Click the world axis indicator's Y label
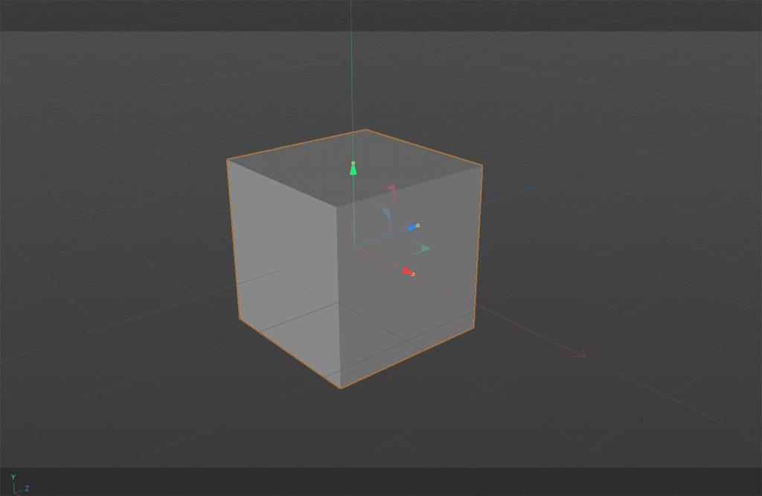This screenshot has width=762, height=496. tap(13, 477)
